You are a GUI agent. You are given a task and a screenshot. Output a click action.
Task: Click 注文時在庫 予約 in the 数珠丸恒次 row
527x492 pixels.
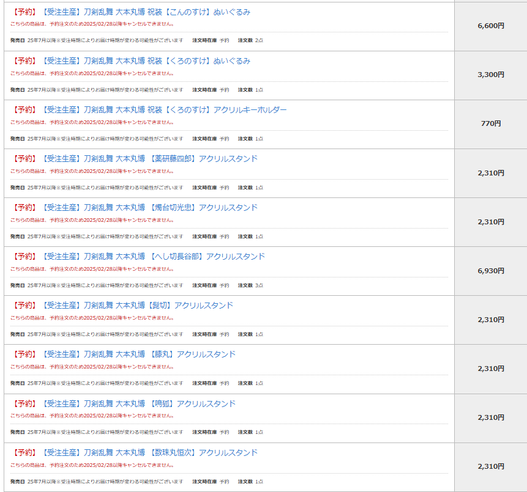[x=211, y=482]
